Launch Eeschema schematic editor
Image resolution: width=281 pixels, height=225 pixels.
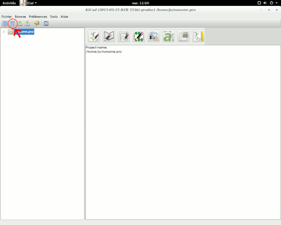[x=94, y=36]
